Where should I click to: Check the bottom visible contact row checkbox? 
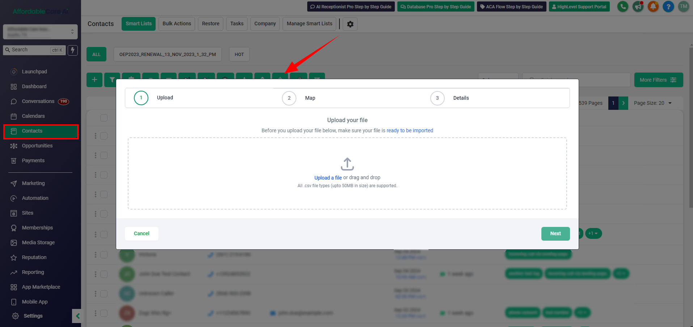pyautogui.click(x=104, y=313)
